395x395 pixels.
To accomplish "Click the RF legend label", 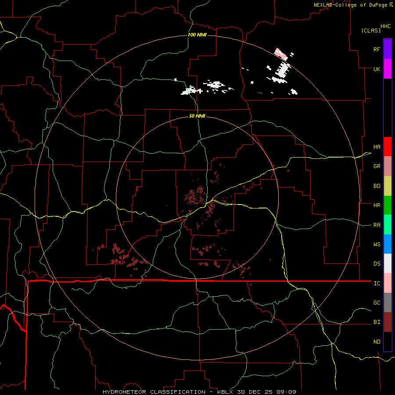I will click(377, 50).
